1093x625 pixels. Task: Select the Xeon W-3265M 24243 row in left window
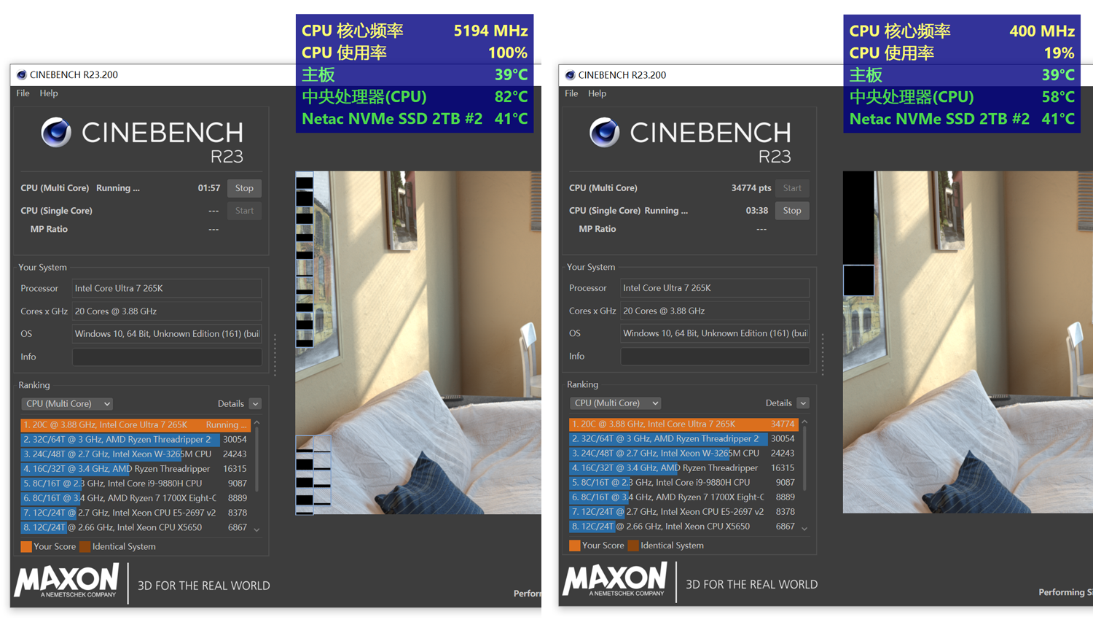coord(136,454)
